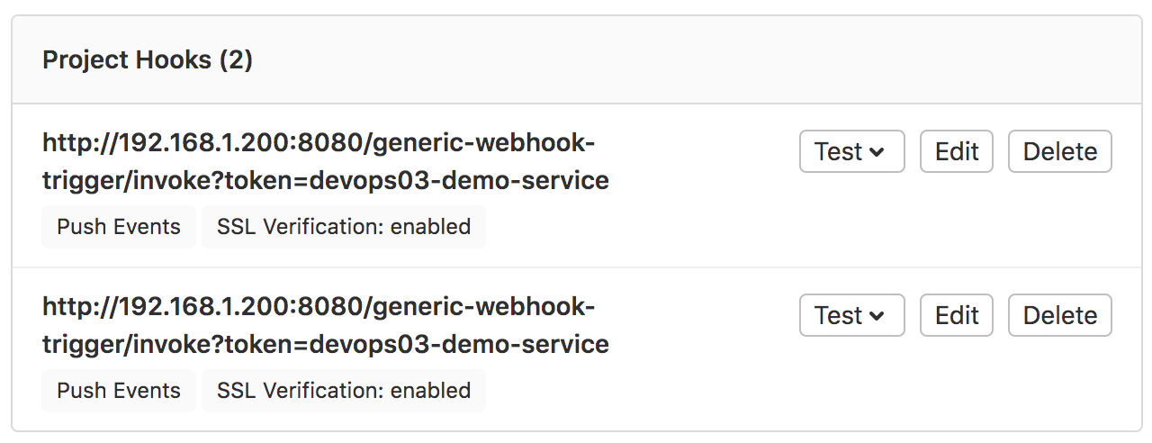Click the chevron arrow on the first Test button
The height and width of the screenshot is (443, 1152).
[x=877, y=153]
